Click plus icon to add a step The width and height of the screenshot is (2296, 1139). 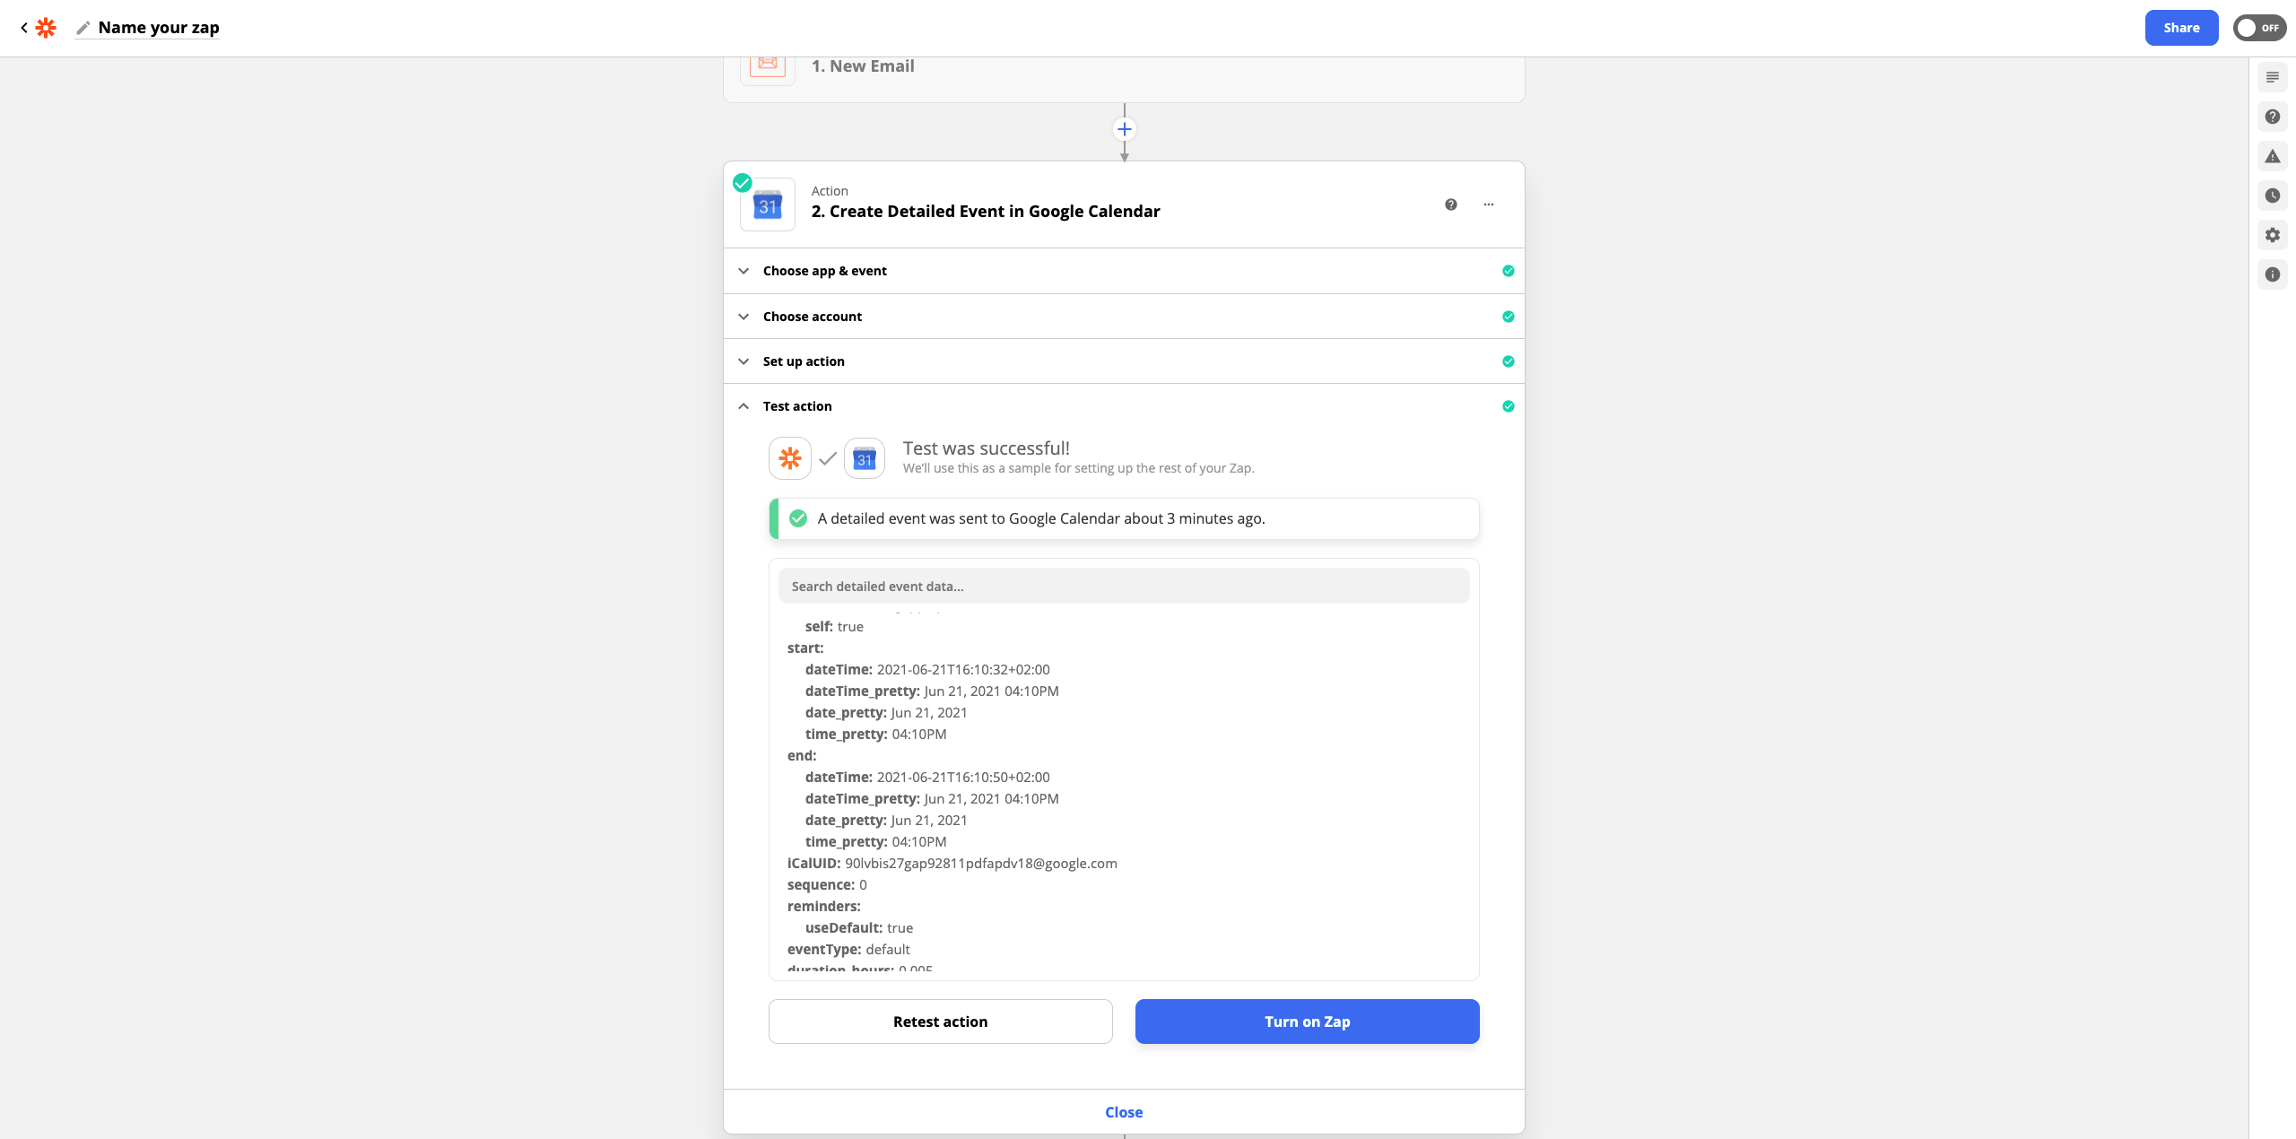coord(1124,129)
